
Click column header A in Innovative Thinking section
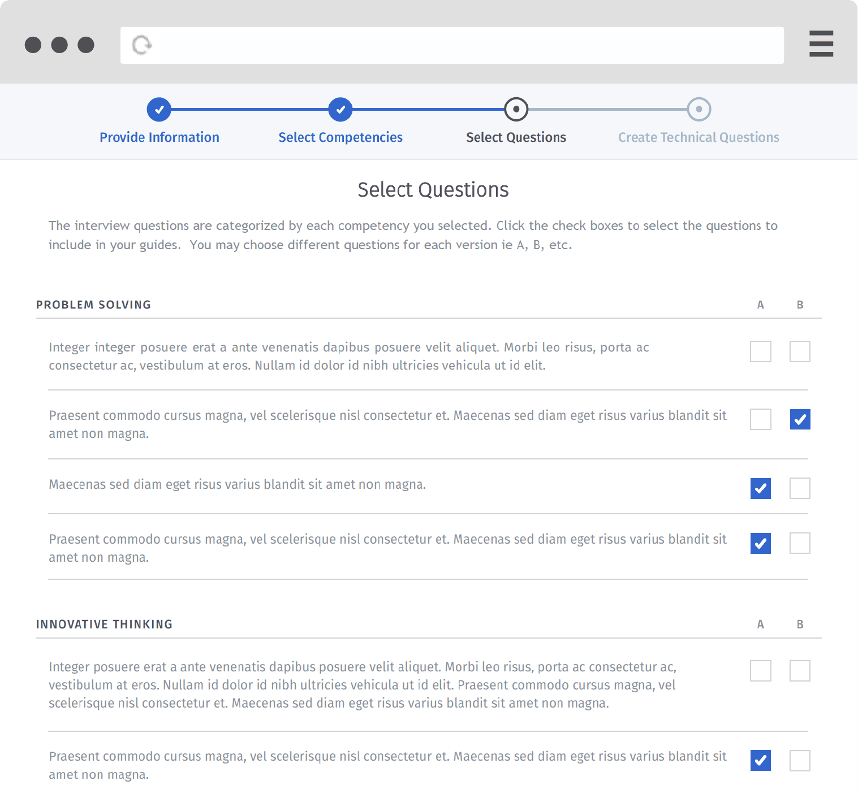tap(760, 624)
